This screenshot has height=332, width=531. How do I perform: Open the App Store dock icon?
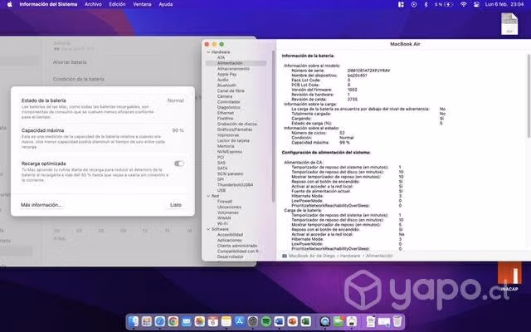[240, 321]
